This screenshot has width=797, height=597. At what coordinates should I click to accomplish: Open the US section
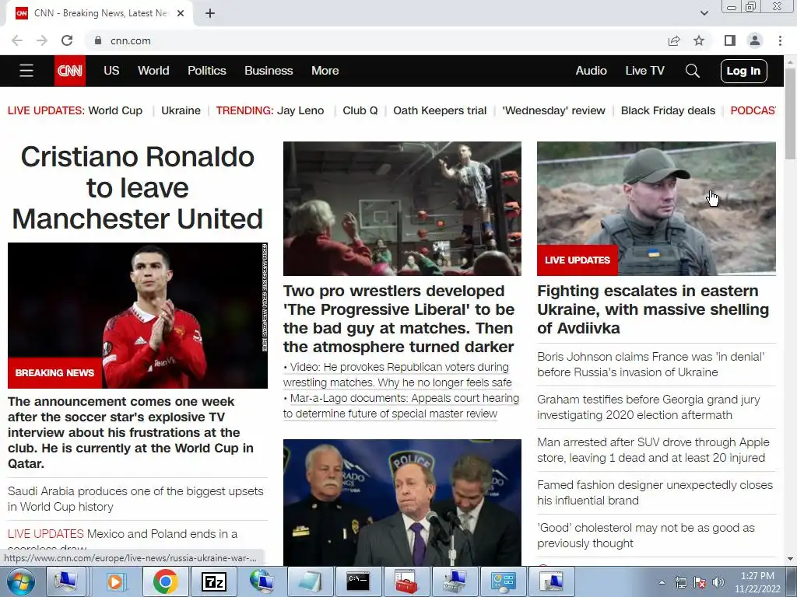click(x=111, y=71)
